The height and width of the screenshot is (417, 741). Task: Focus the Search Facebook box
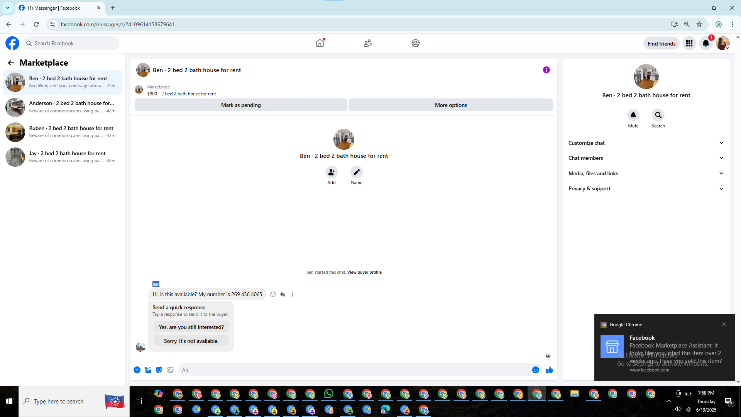pyautogui.click(x=71, y=43)
